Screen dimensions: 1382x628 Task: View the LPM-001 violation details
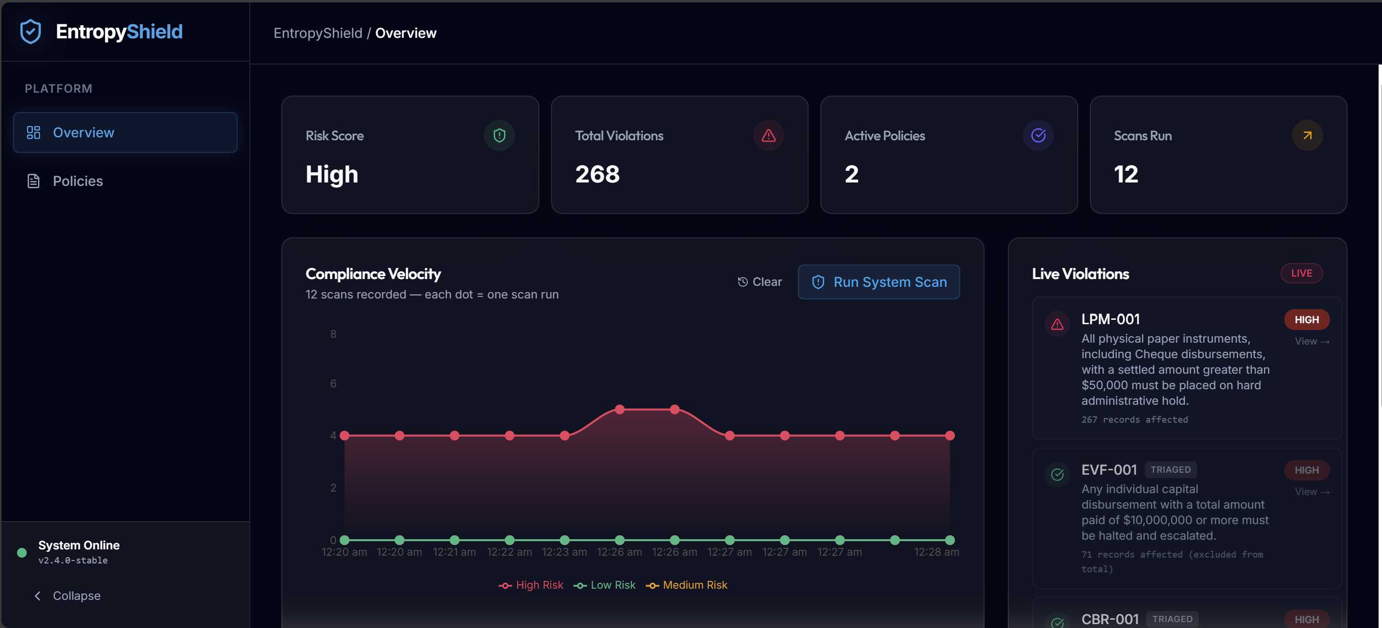(1312, 341)
